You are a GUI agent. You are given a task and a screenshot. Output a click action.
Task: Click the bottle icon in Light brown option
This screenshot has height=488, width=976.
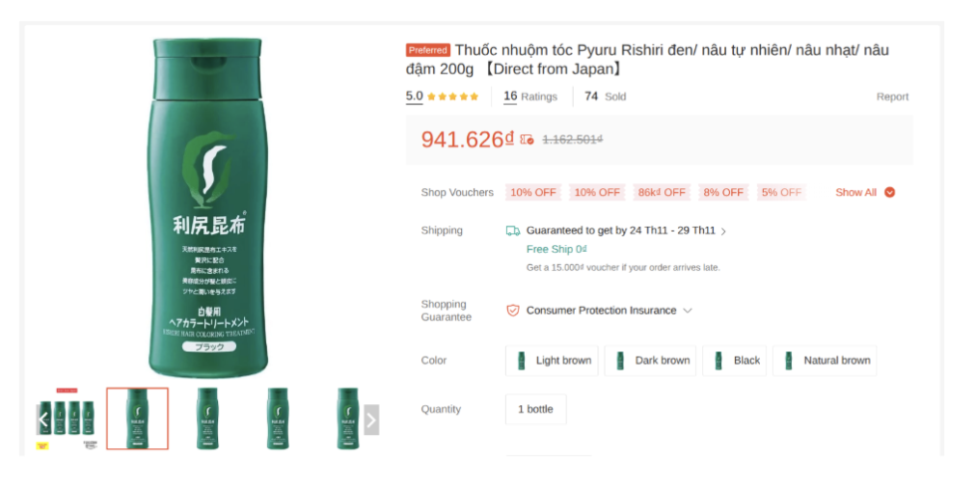[521, 361]
